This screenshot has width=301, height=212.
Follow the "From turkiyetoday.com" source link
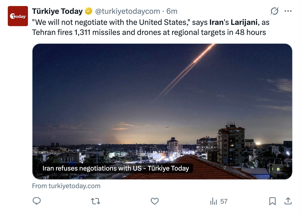point(66,186)
